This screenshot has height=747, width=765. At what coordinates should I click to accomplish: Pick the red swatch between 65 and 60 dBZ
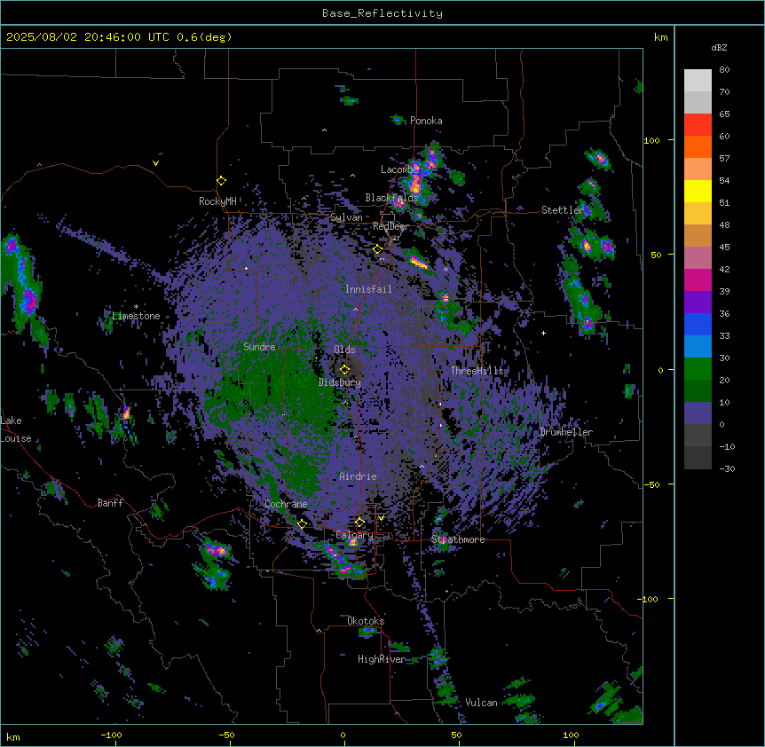click(698, 124)
